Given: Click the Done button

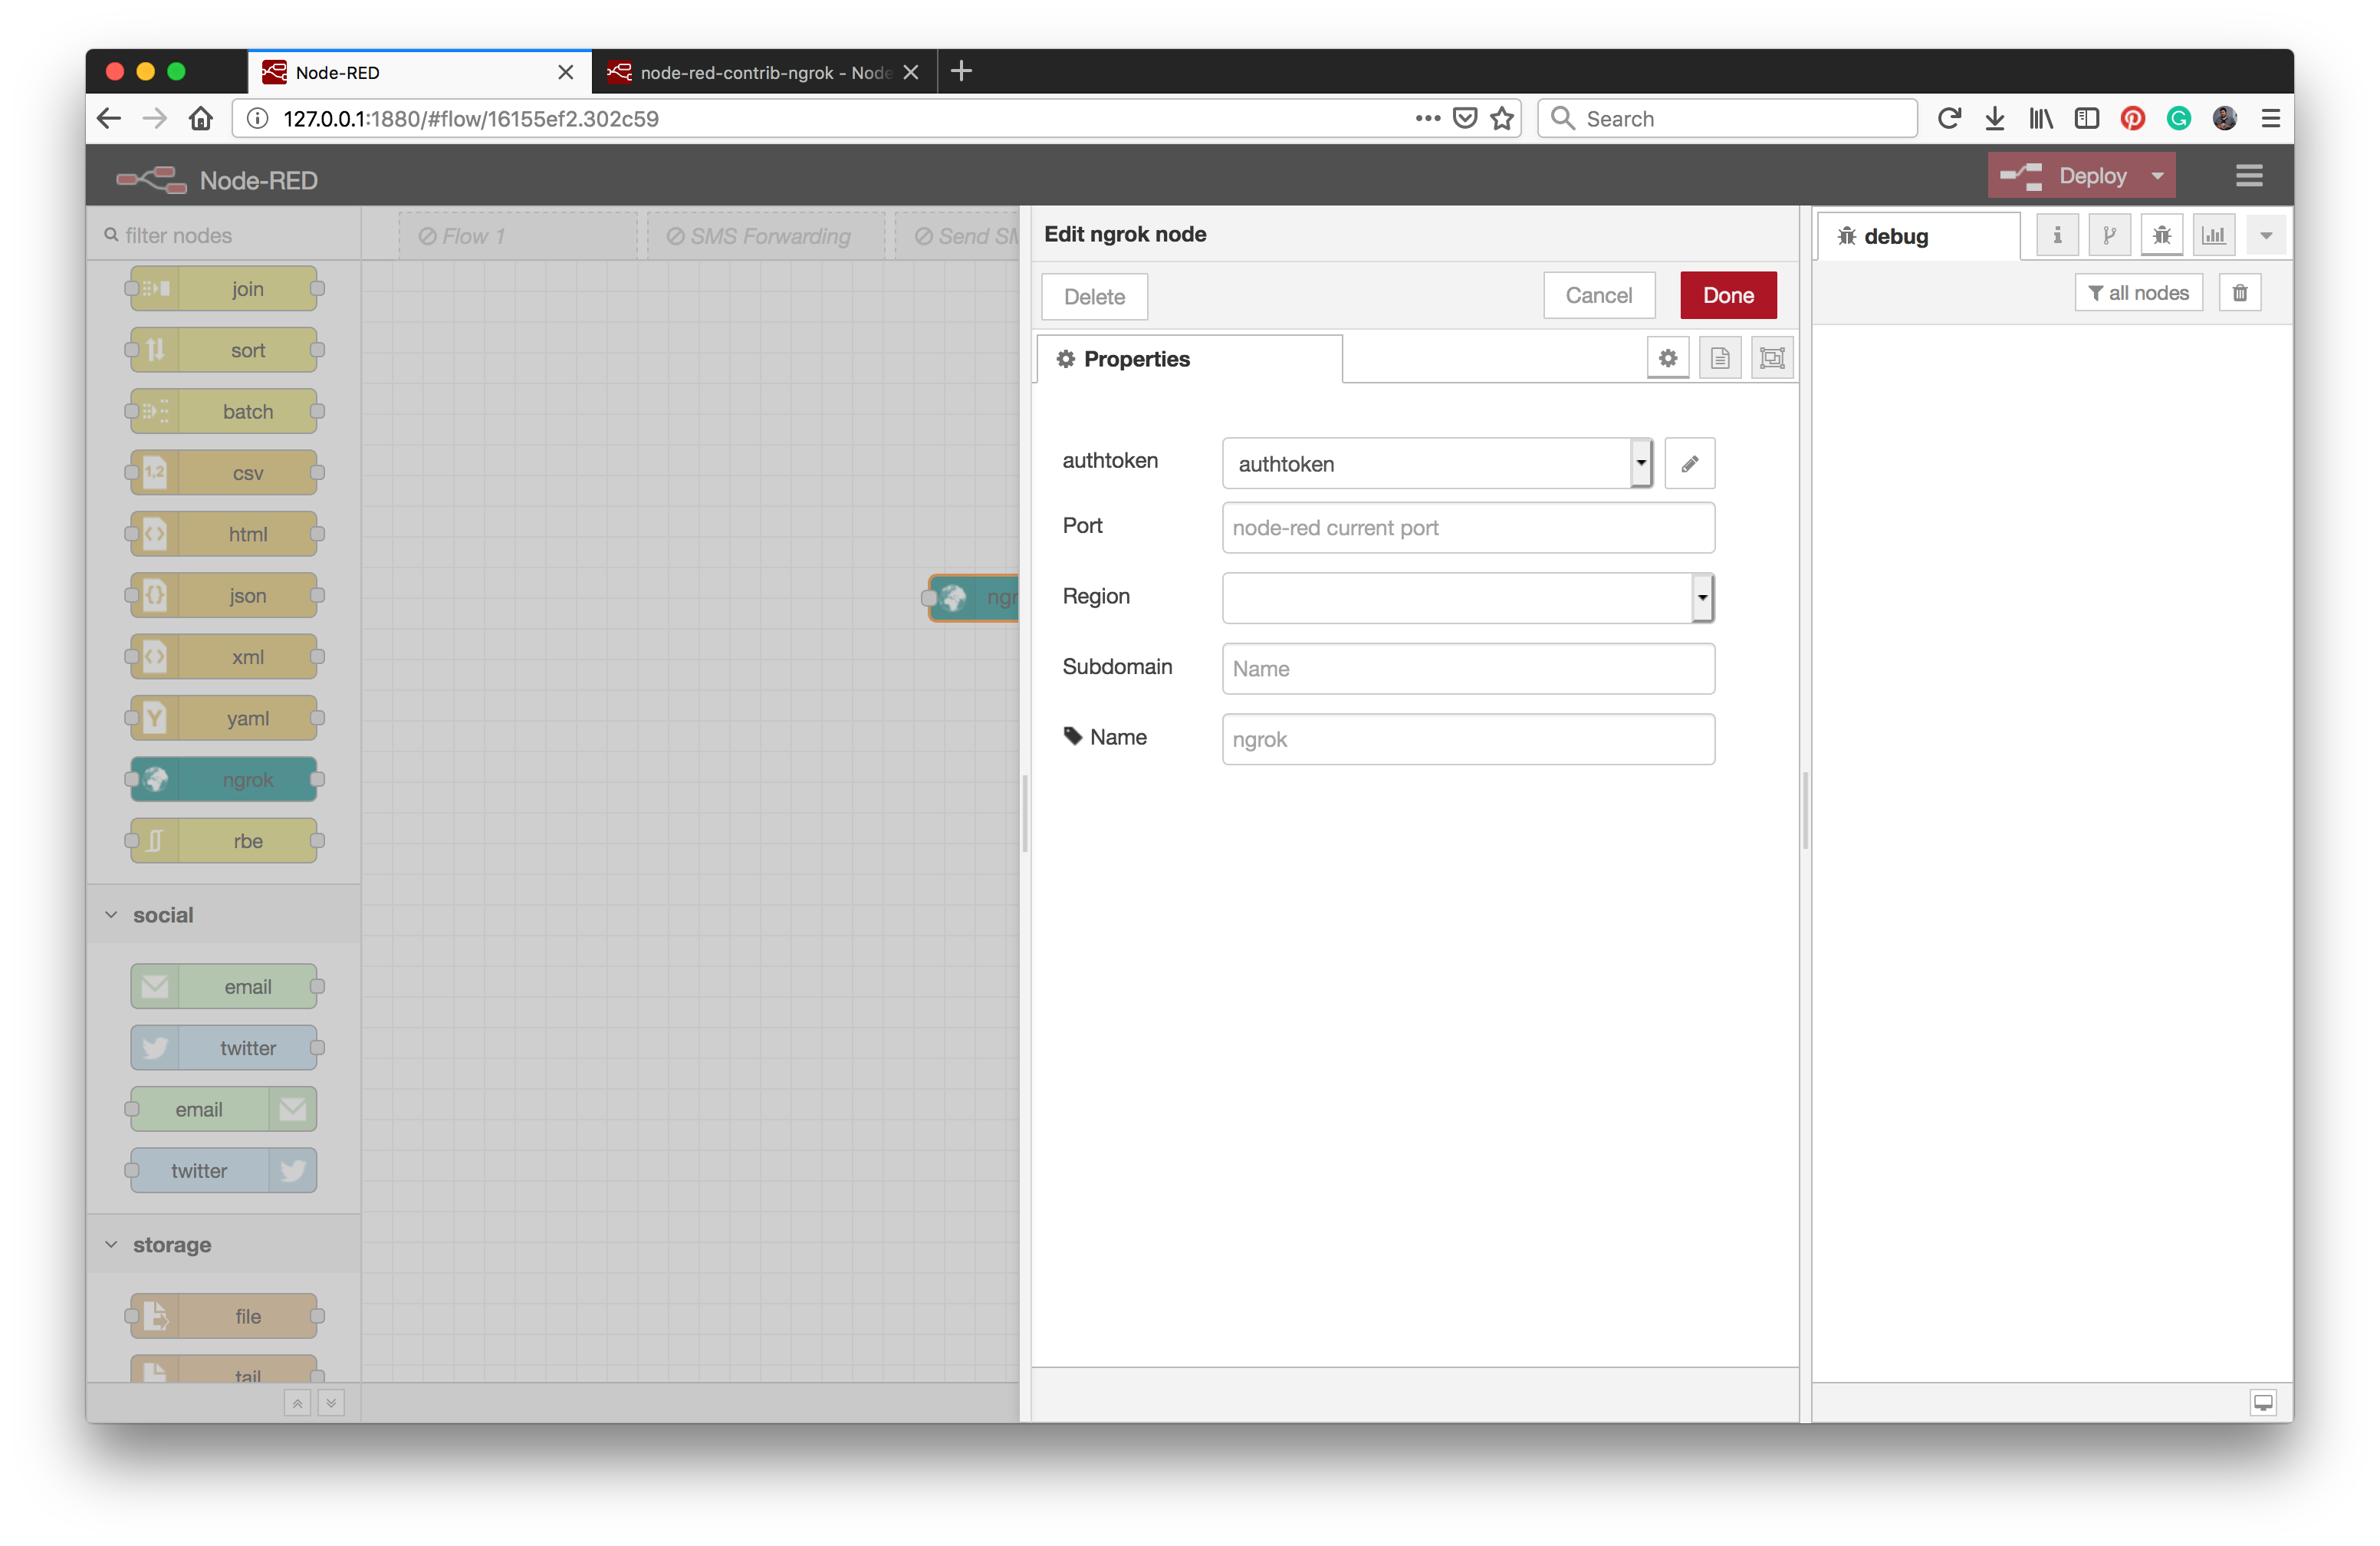Looking at the screenshot, I should click(x=1728, y=295).
